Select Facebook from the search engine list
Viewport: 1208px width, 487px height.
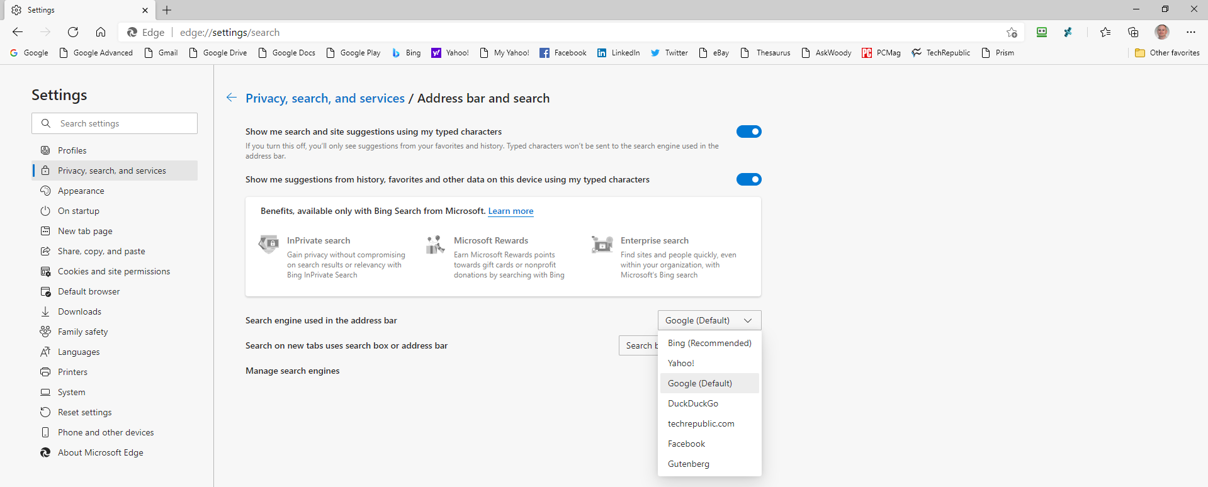pyautogui.click(x=709, y=444)
